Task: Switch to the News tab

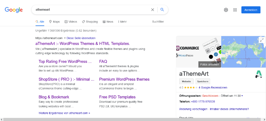Action: point(108,22)
